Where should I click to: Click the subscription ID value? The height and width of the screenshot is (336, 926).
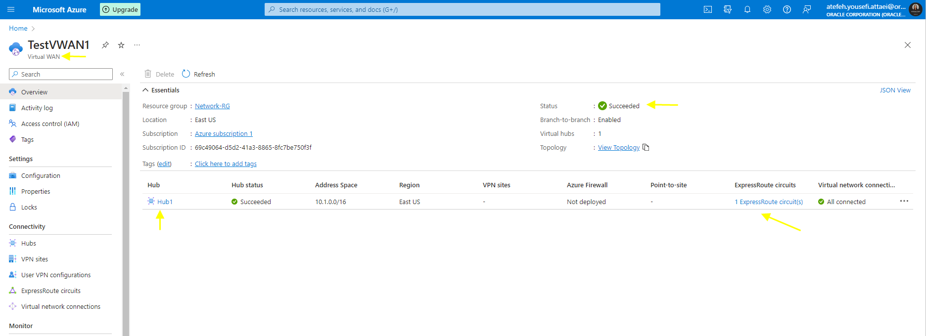[x=253, y=147]
